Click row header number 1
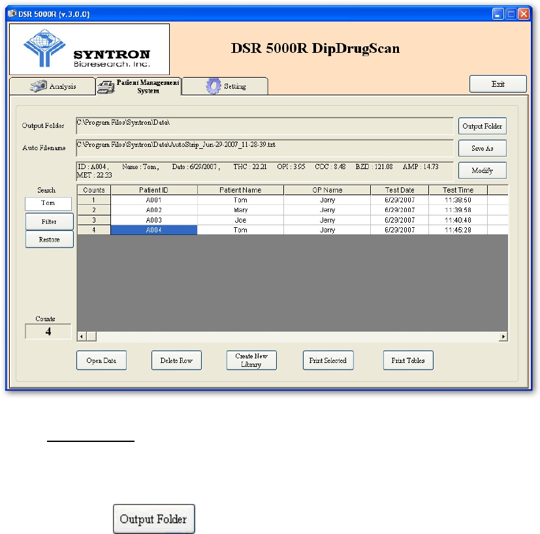 (94, 200)
